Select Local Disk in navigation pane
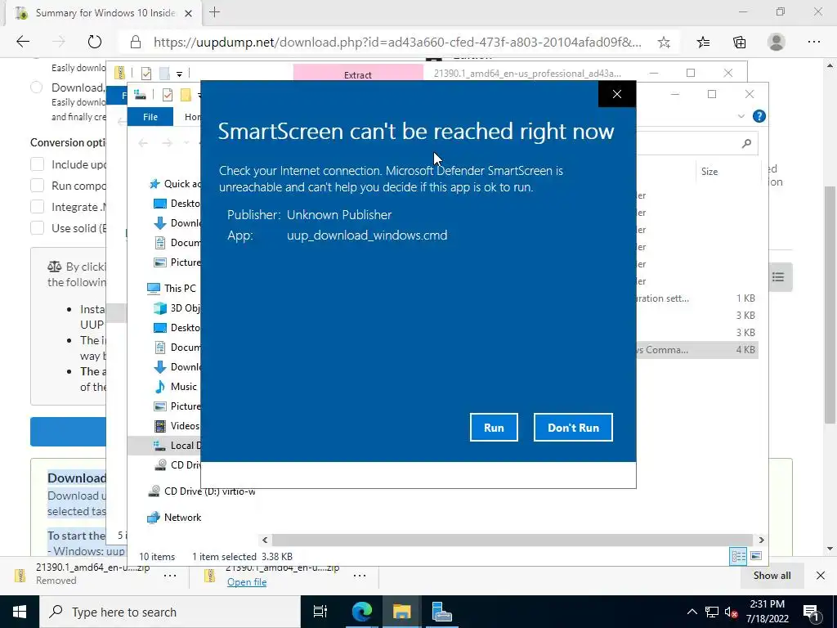 pyautogui.click(x=177, y=446)
